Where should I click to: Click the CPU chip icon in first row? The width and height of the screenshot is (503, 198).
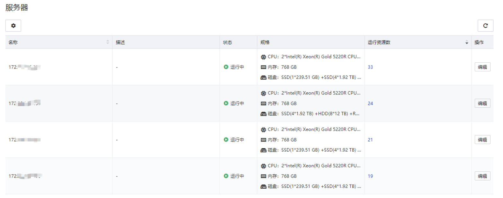coord(264,57)
